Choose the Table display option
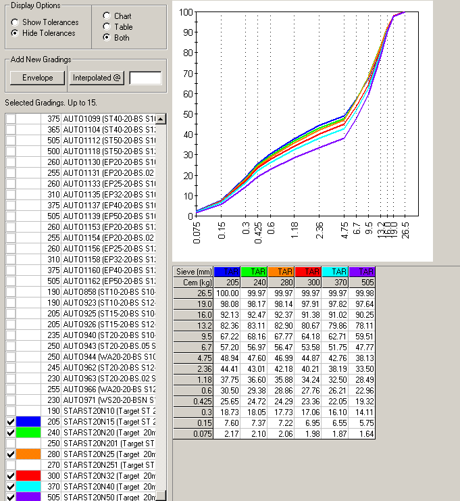The height and width of the screenshot is (501, 460). point(107,26)
